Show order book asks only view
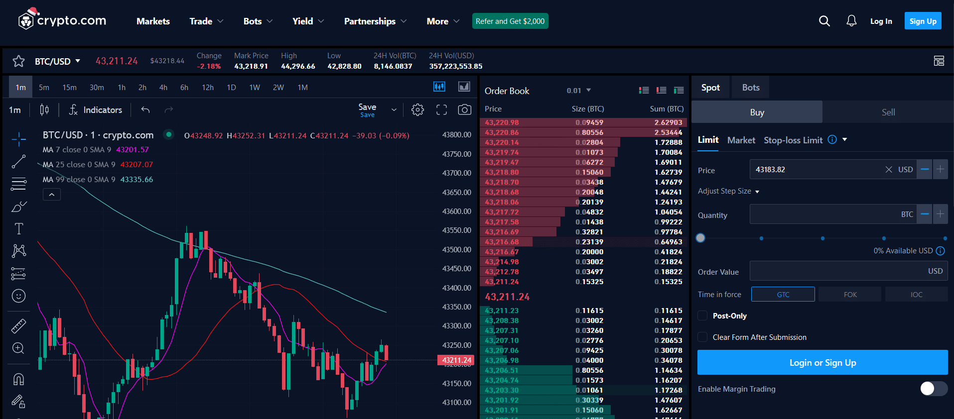The height and width of the screenshot is (419, 954). (661, 90)
